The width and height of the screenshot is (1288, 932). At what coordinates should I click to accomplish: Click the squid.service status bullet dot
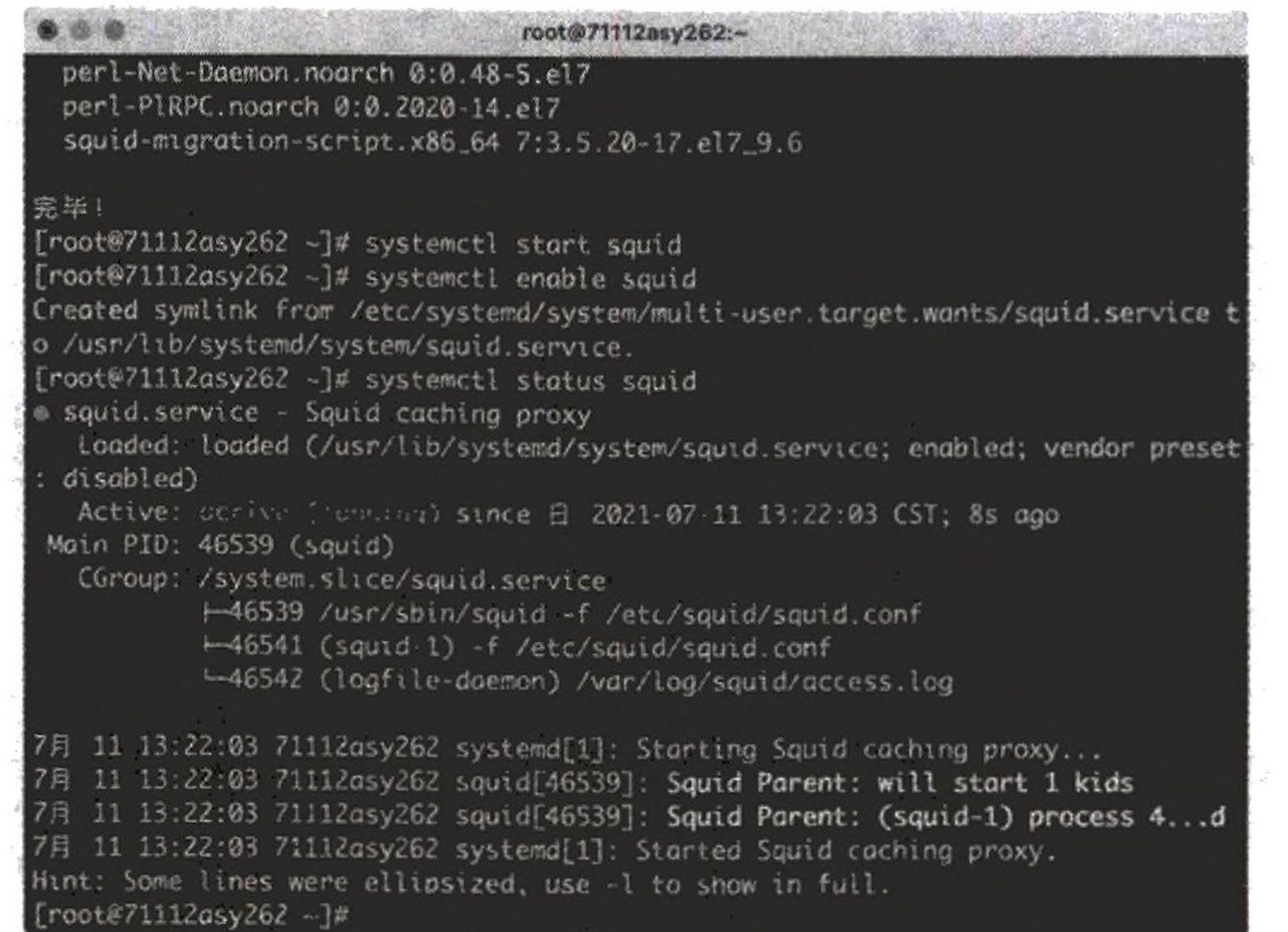click(x=42, y=414)
